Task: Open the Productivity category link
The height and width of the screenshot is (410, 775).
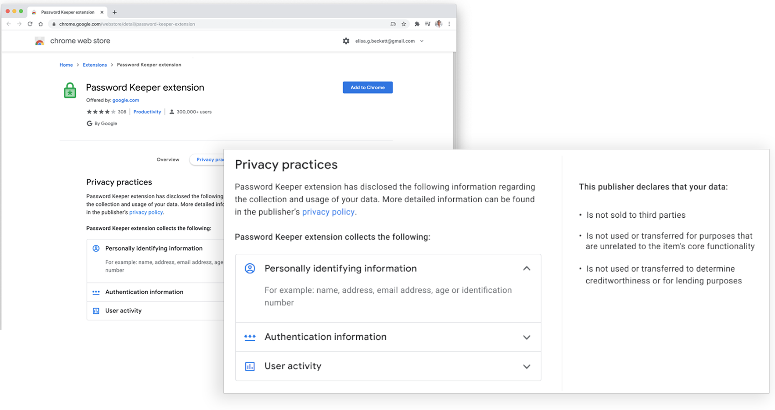Action: (147, 112)
